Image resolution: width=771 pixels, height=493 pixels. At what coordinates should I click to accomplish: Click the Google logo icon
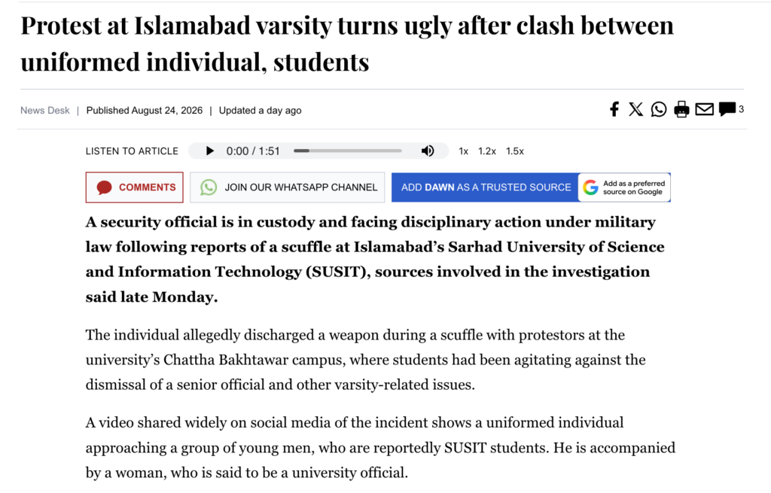click(x=590, y=187)
